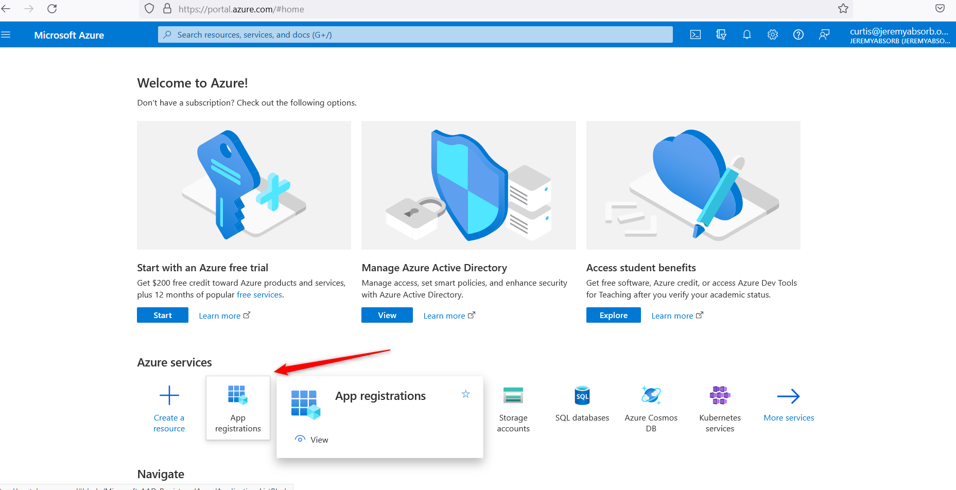Viewport: 956px width, 490px height.
Task: Click the Azure free trial key illustration
Action: (x=244, y=185)
